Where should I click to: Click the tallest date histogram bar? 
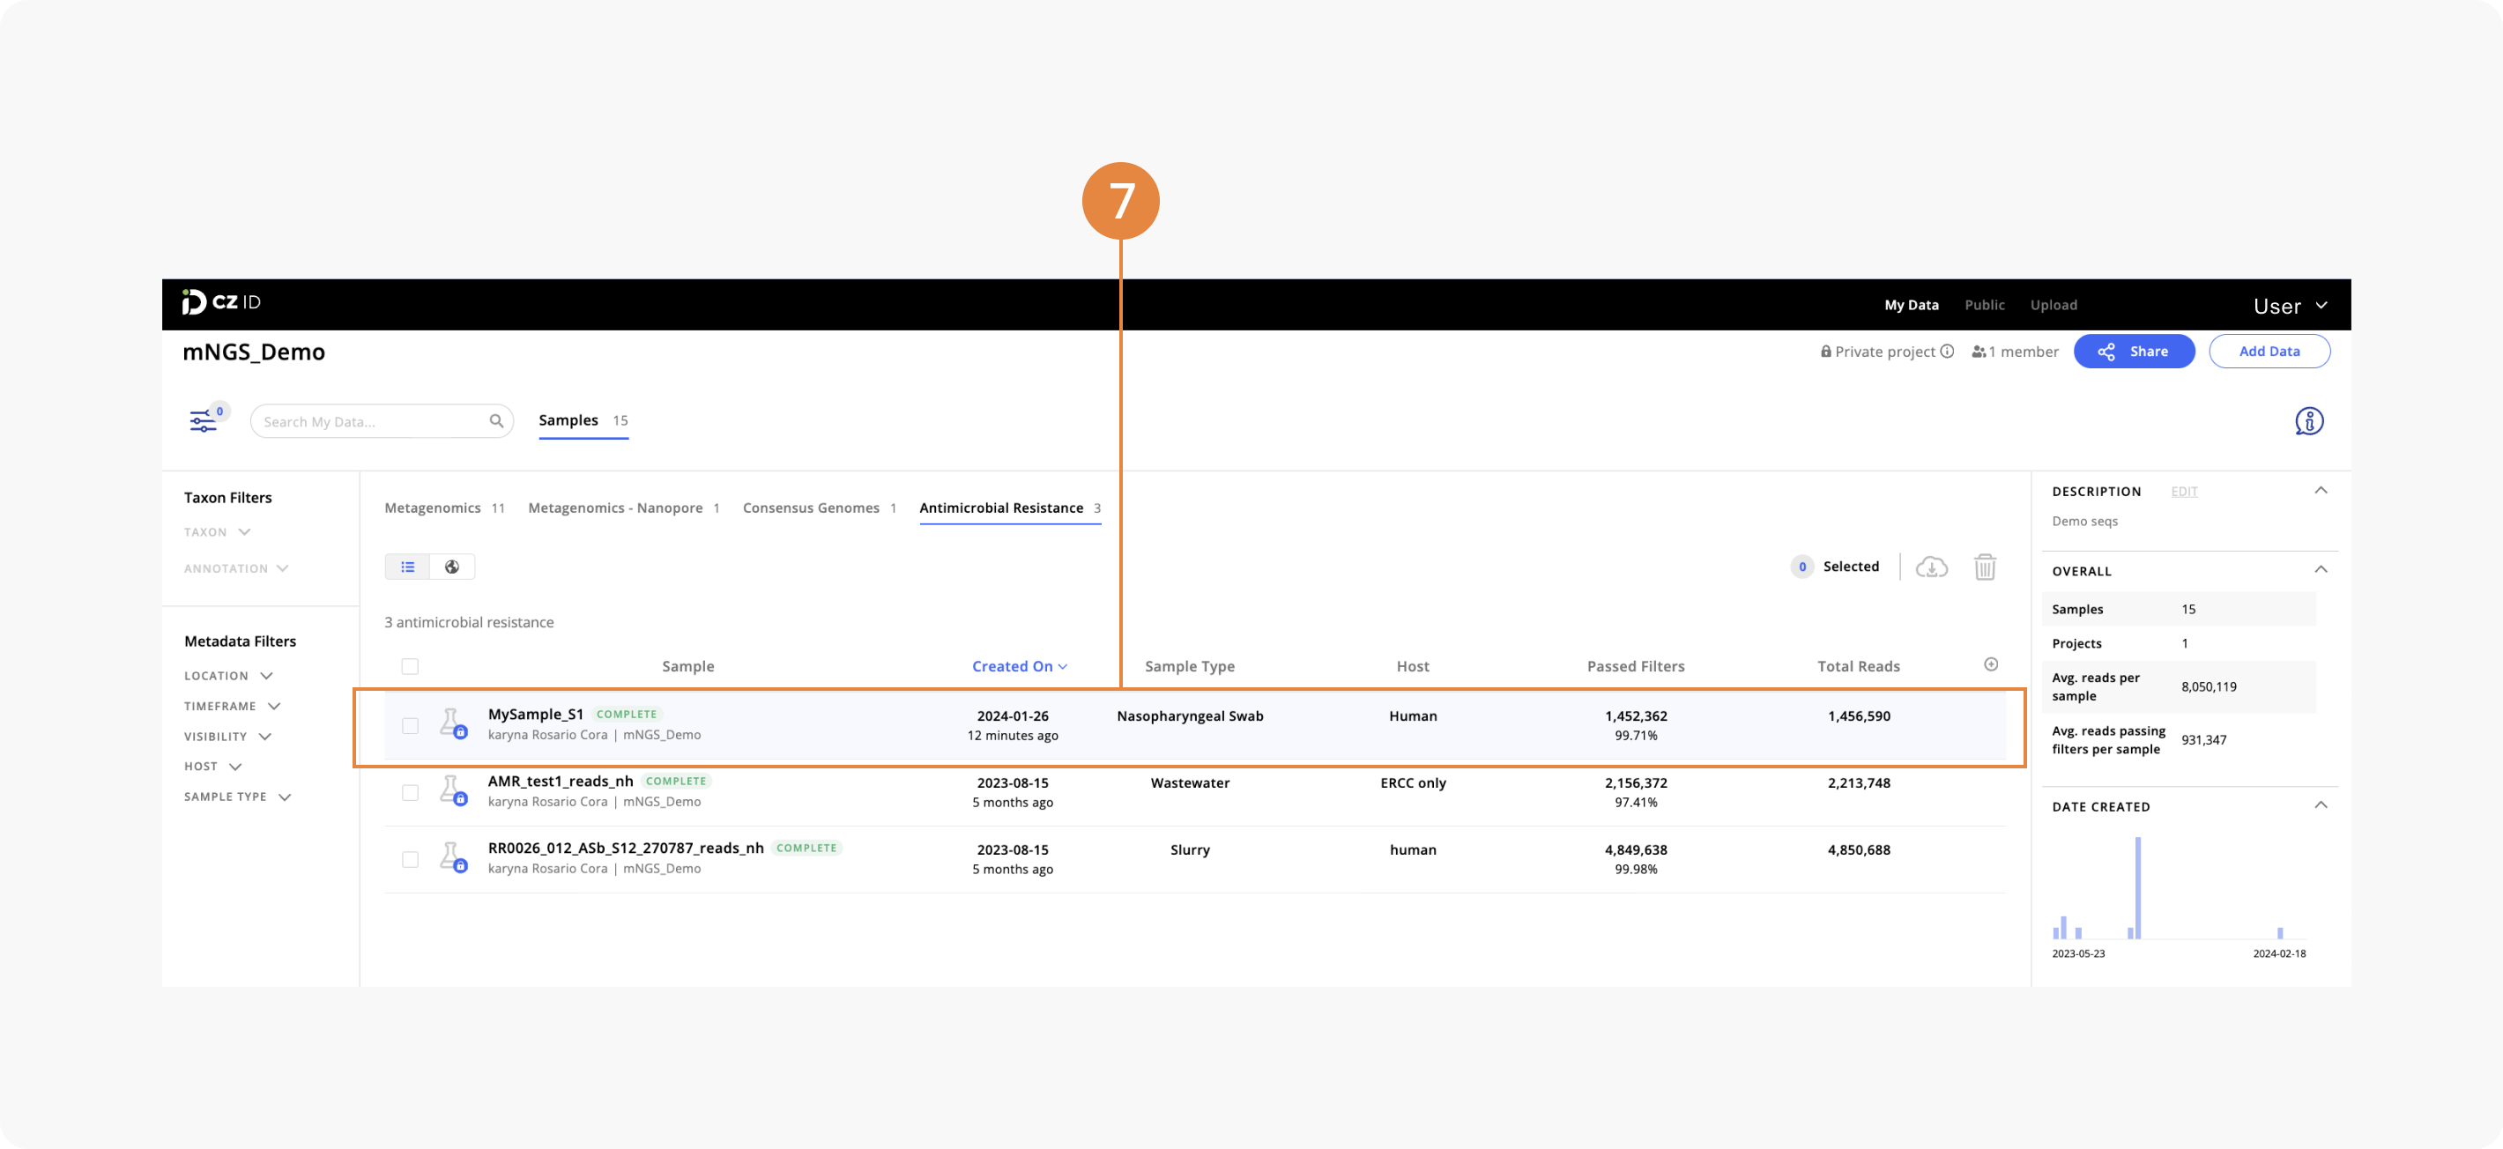coord(2137,886)
